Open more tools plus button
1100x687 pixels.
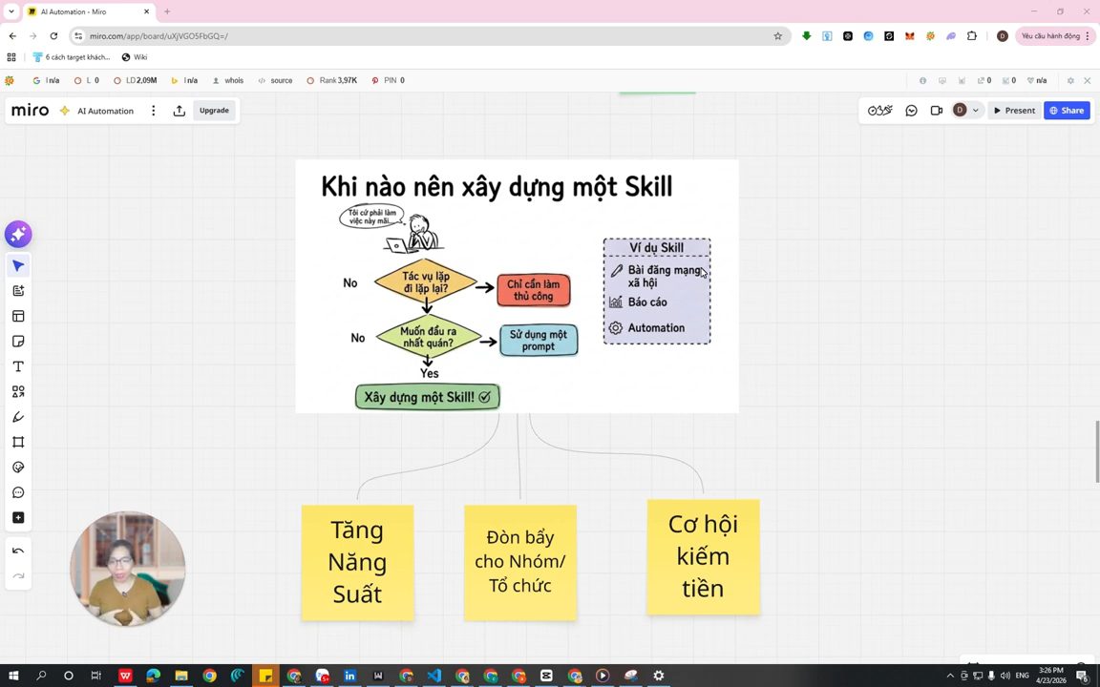(x=18, y=517)
